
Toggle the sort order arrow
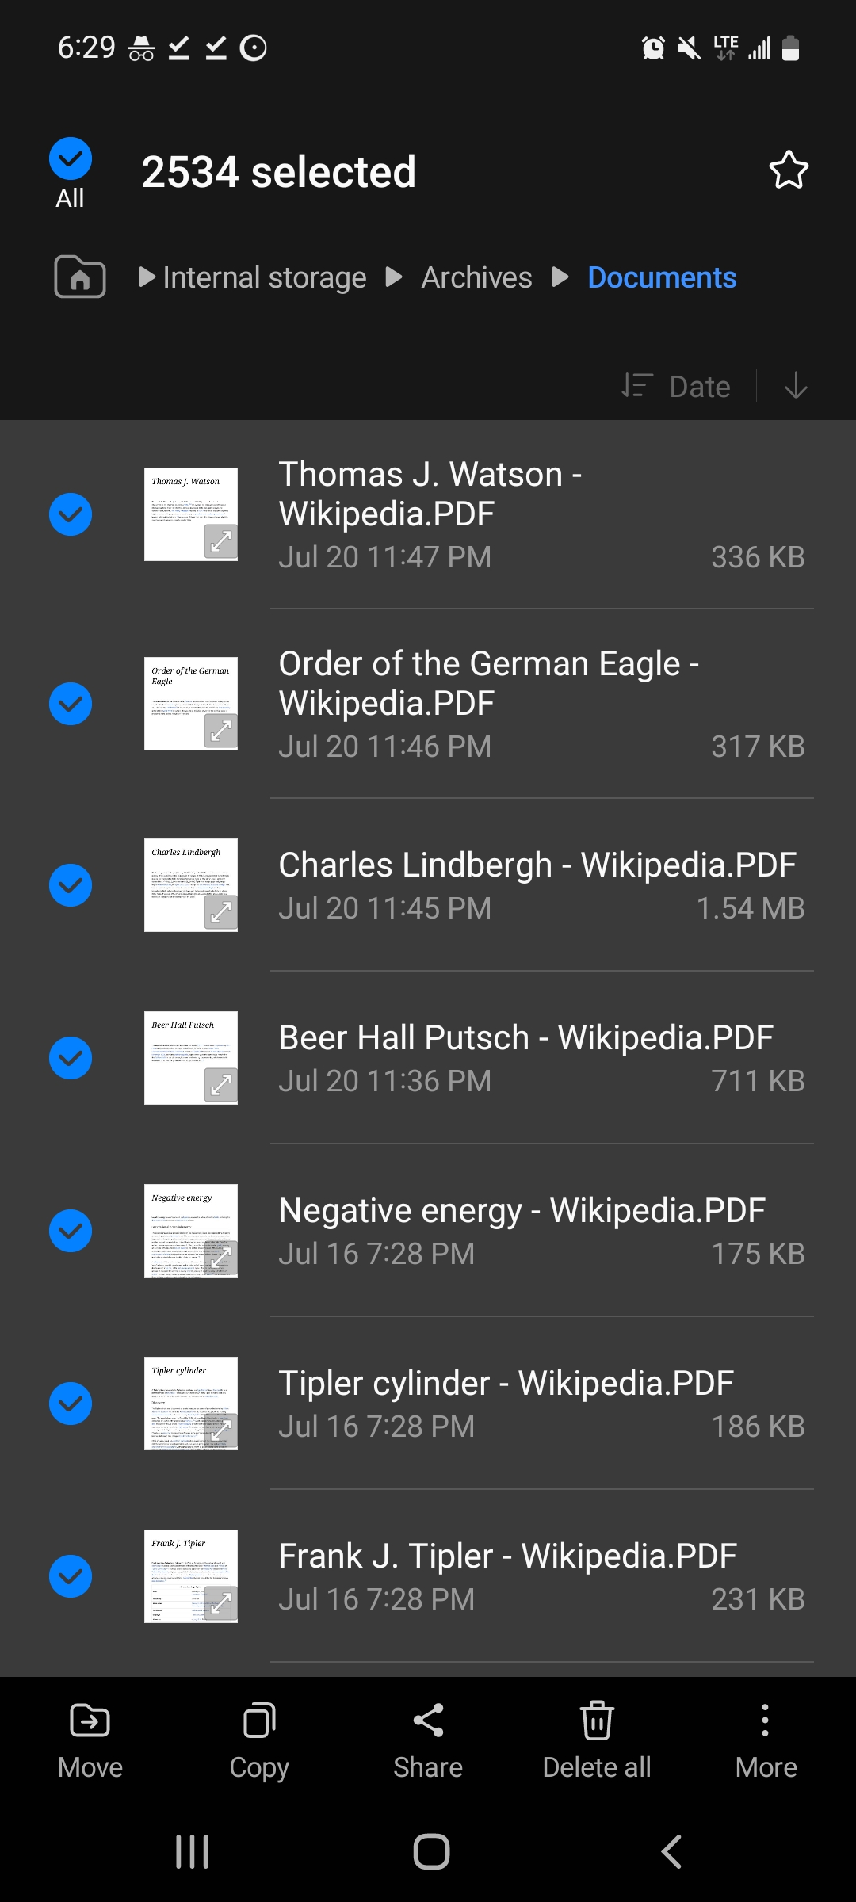click(x=796, y=386)
